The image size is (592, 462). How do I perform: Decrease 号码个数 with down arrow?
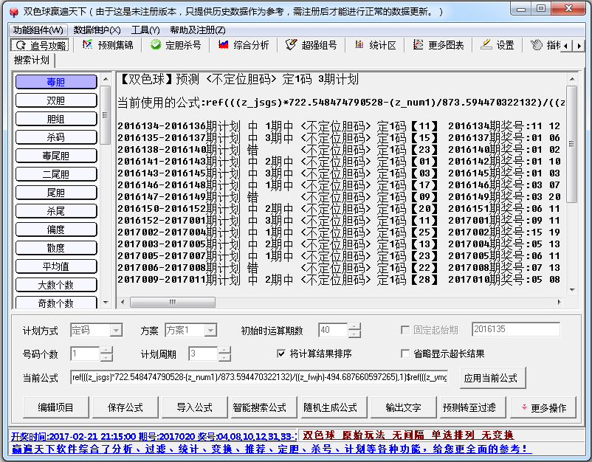coord(106,357)
